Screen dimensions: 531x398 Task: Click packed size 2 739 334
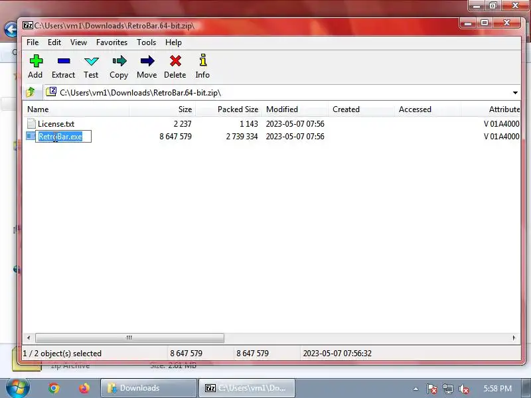pyautogui.click(x=242, y=137)
